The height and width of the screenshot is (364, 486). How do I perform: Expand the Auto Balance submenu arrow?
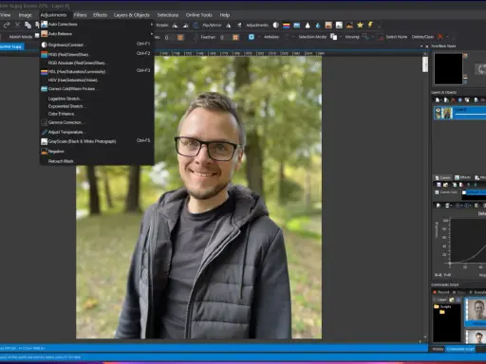coord(152,33)
